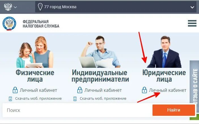This screenshot has height=124, width=199.
Task: Open Скачать моб. приложение for Физические лица
Action: pyautogui.click(x=38, y=99)
